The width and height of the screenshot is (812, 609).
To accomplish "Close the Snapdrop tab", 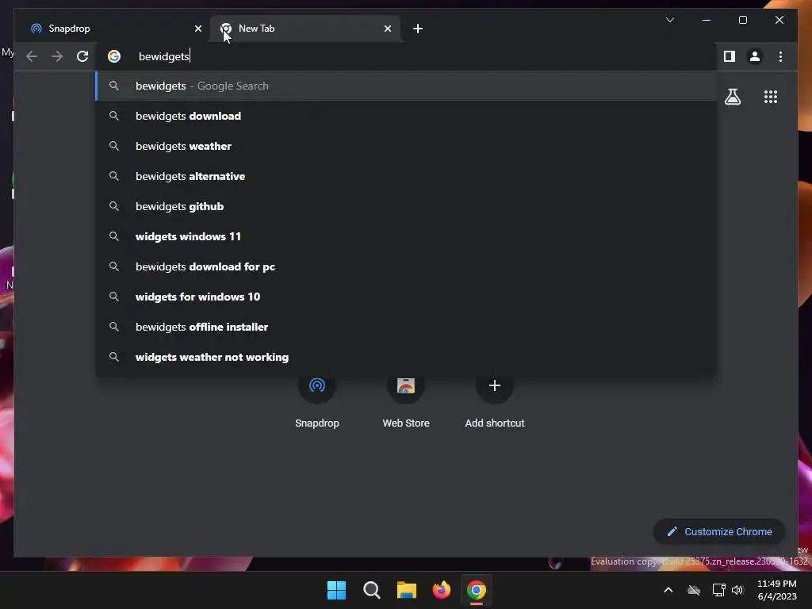I will pyautogui.click(x=197, y=29).
